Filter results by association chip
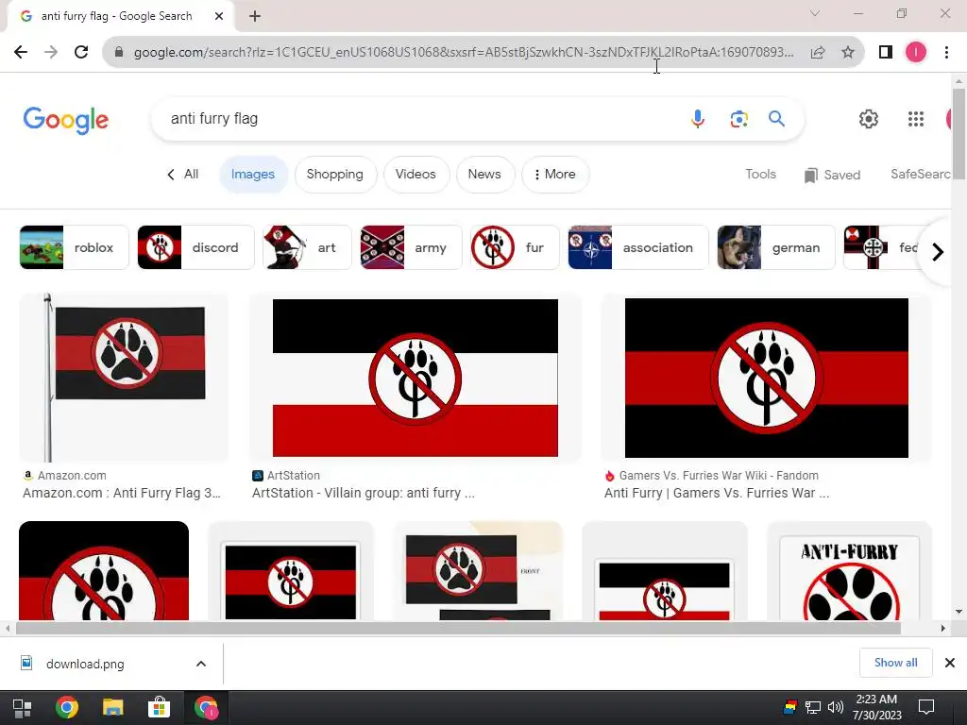The width and height of the screenshot is (967, 725). (x=638, y=247)
